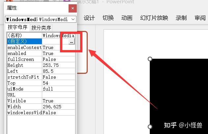Viewport: 208px width, 134px height.
Task: Open the 切换 ribbon tab
Action: pyautogui.click(x=108, y=18)
